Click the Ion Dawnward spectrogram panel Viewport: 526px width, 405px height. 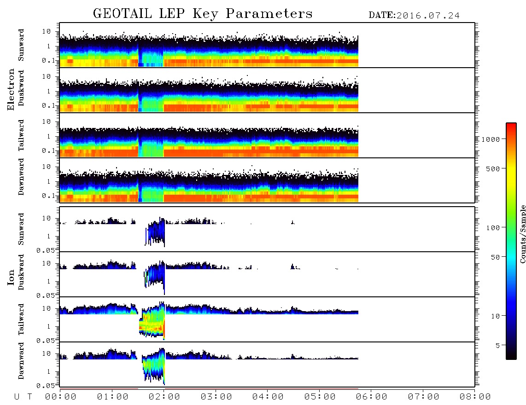point(267,364)
